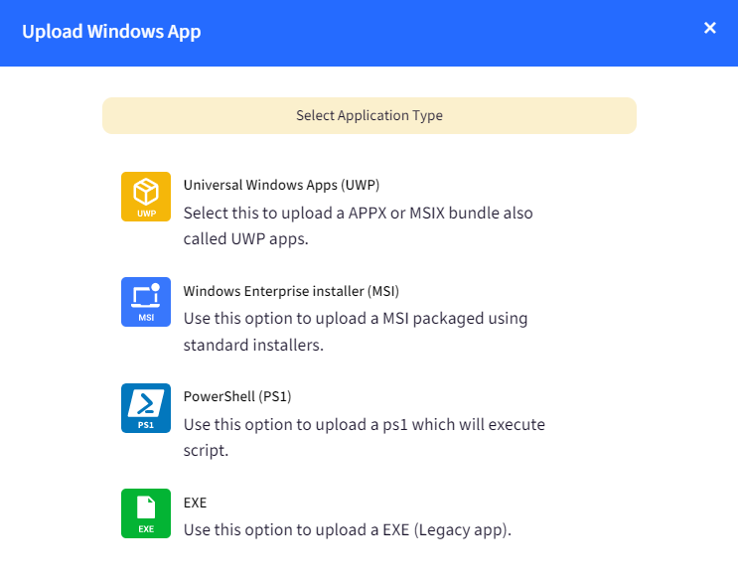This screenshot has height=577, width=738.
Task: Click the Upload Windows App heading
Action: point(111,32)
